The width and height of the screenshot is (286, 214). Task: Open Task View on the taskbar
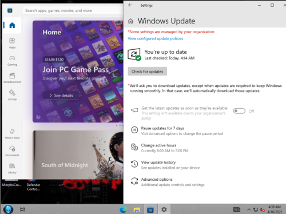tap(22, 209)
